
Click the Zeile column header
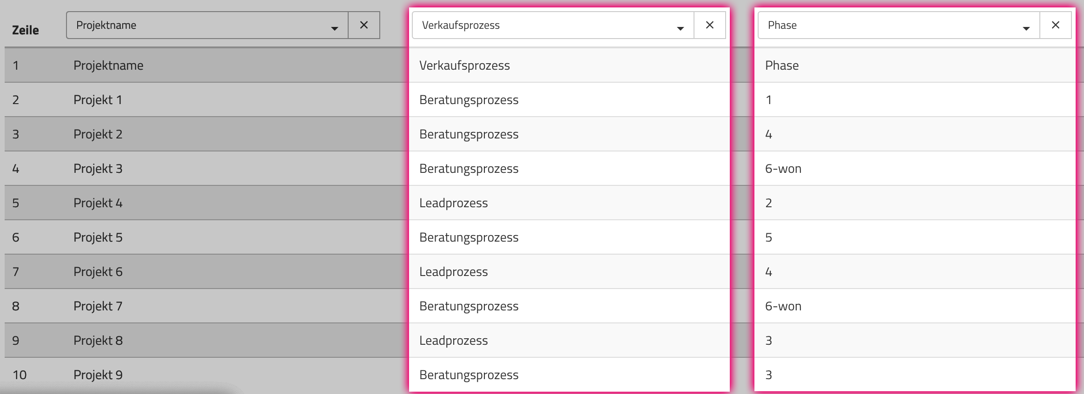26,30
